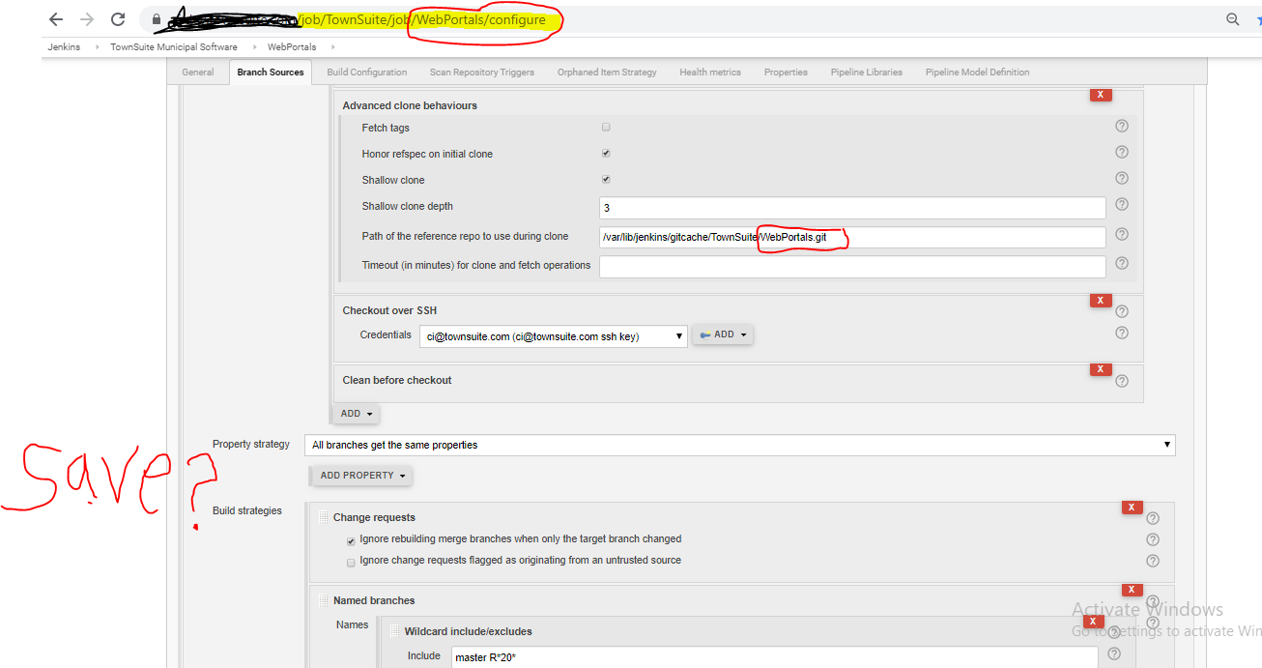Image resolution: width=1262 pixels, height=668 pixels.
Task: Remove Clean before checkout with red X
Action: coord(1100,369)
